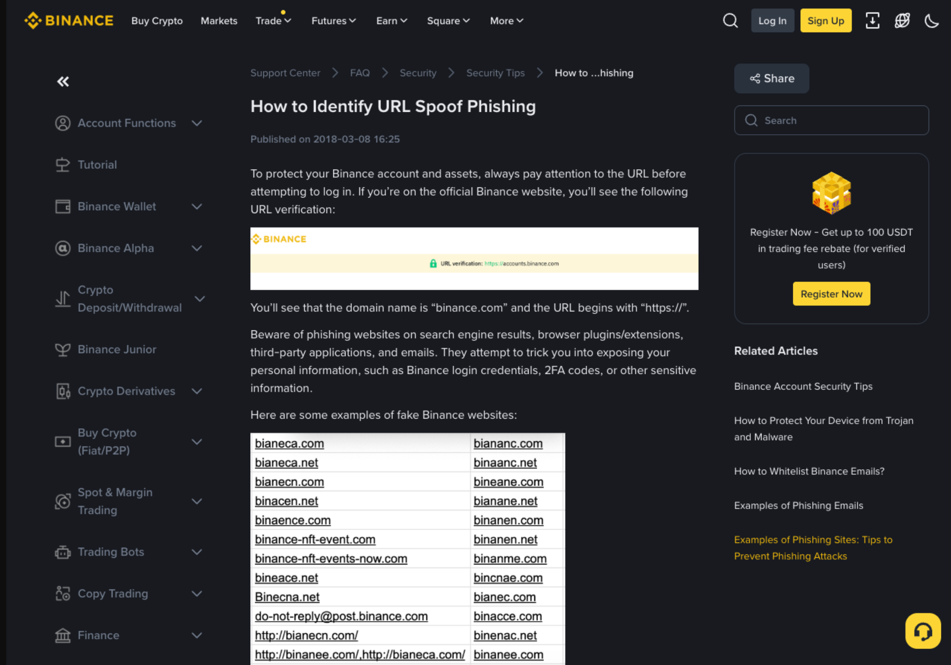Image resolution: width=951 pixels, height=665 pixels.
Task: Click the support Search input field
Action: tap(831, 120)
